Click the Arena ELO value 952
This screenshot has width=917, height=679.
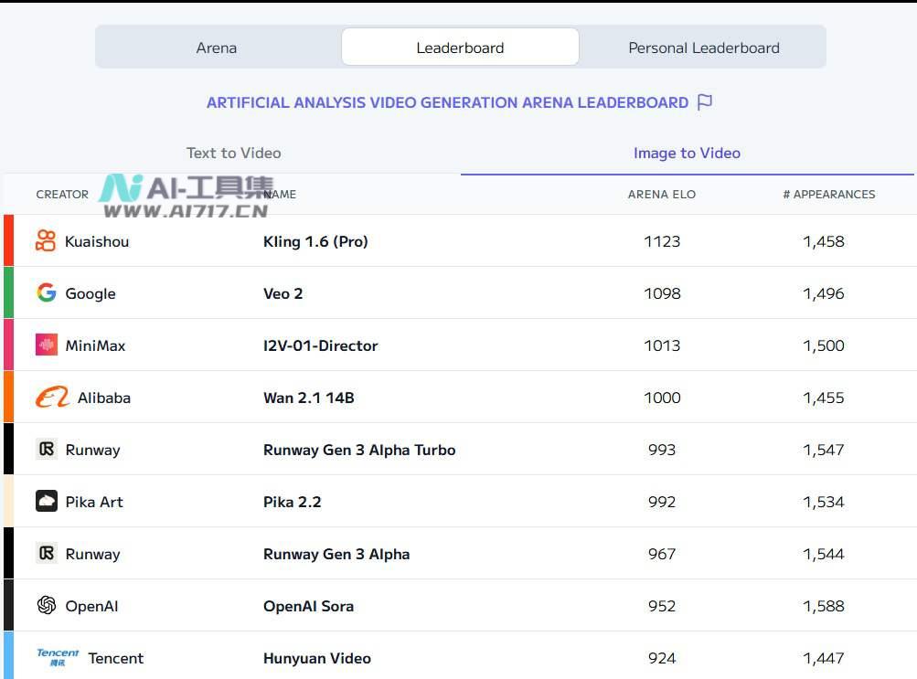[662, 606]
